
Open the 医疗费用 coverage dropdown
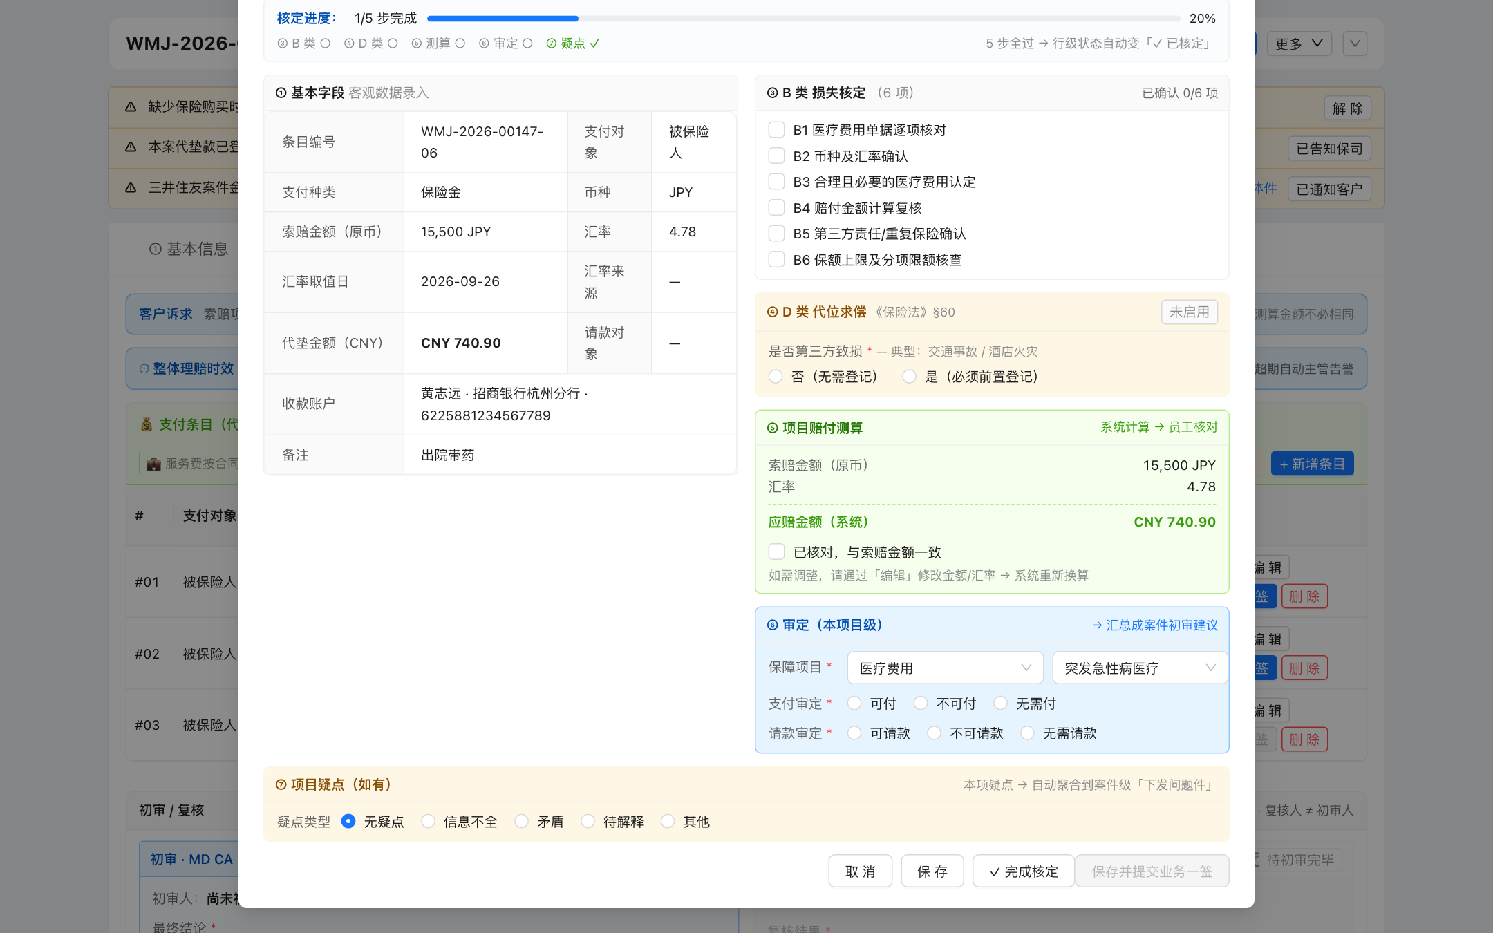(945, 668)
